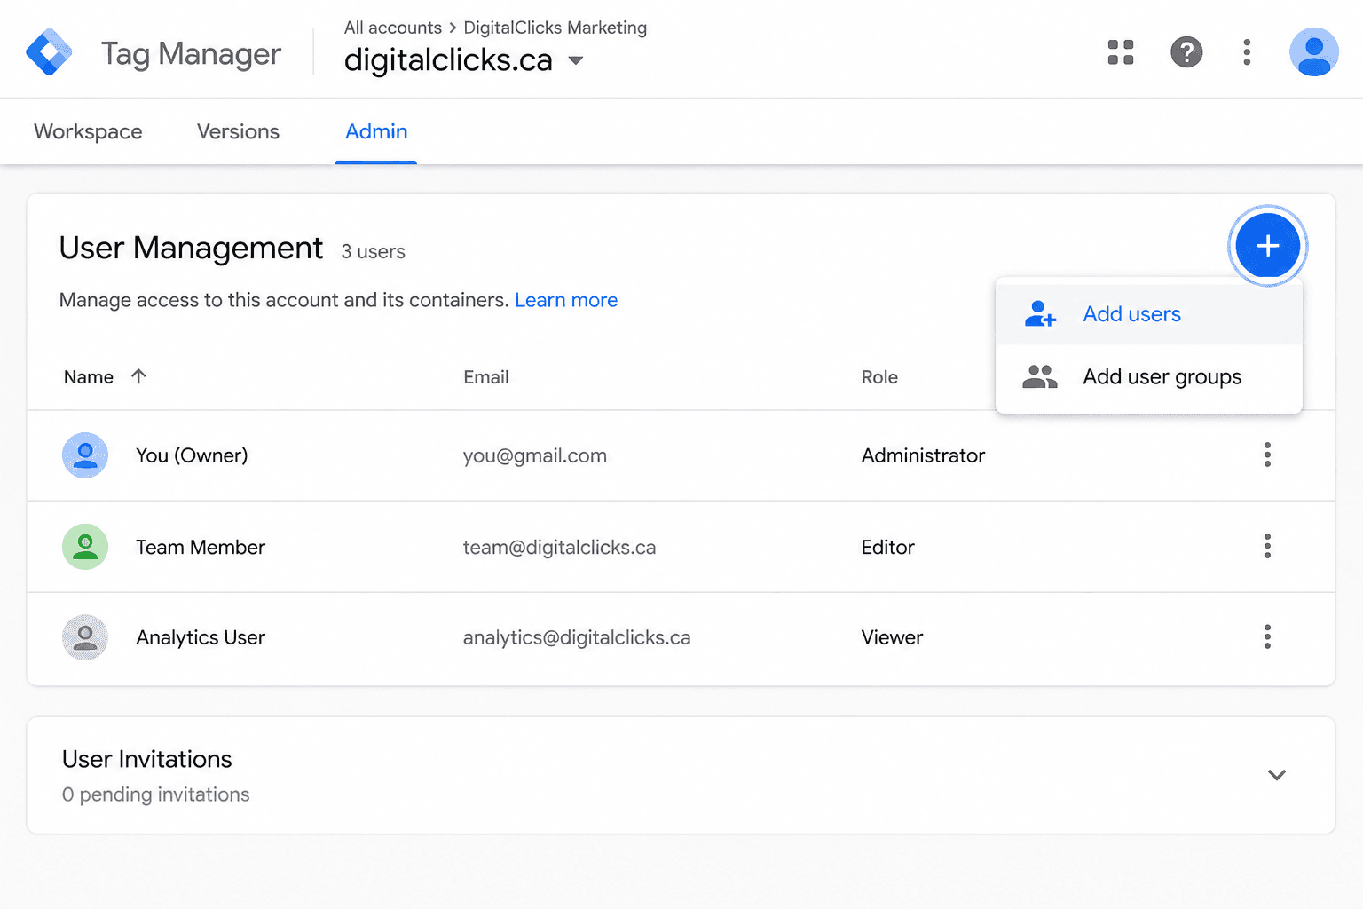Go to All accounts breadcrumb

click(393, 28)
